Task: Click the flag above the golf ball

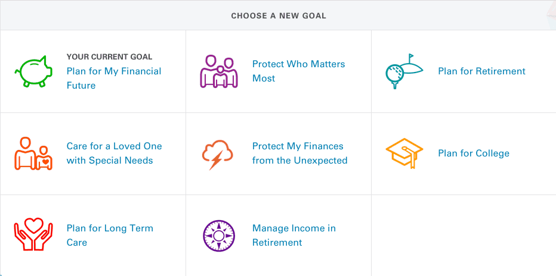Action: point(410,57)
